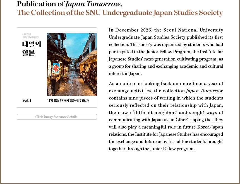The height and width of the screenshot is (184, 240).
Task: Click the 'Vol. 1' label on the cover
Action: pos(27,101)
